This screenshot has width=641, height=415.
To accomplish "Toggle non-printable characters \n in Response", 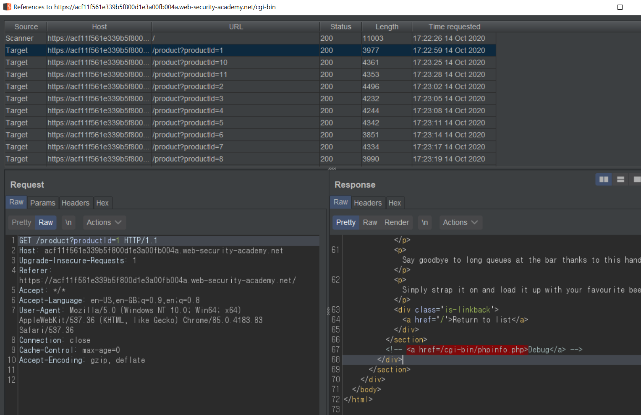I will (x=425, y=222).
